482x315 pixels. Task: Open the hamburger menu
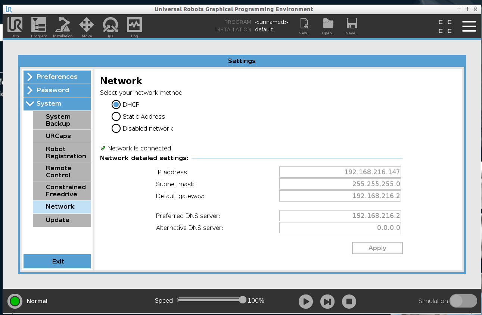point(469,26)
